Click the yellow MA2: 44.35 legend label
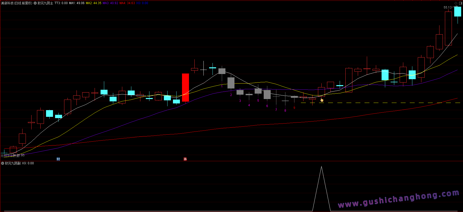 pos(94,3)
